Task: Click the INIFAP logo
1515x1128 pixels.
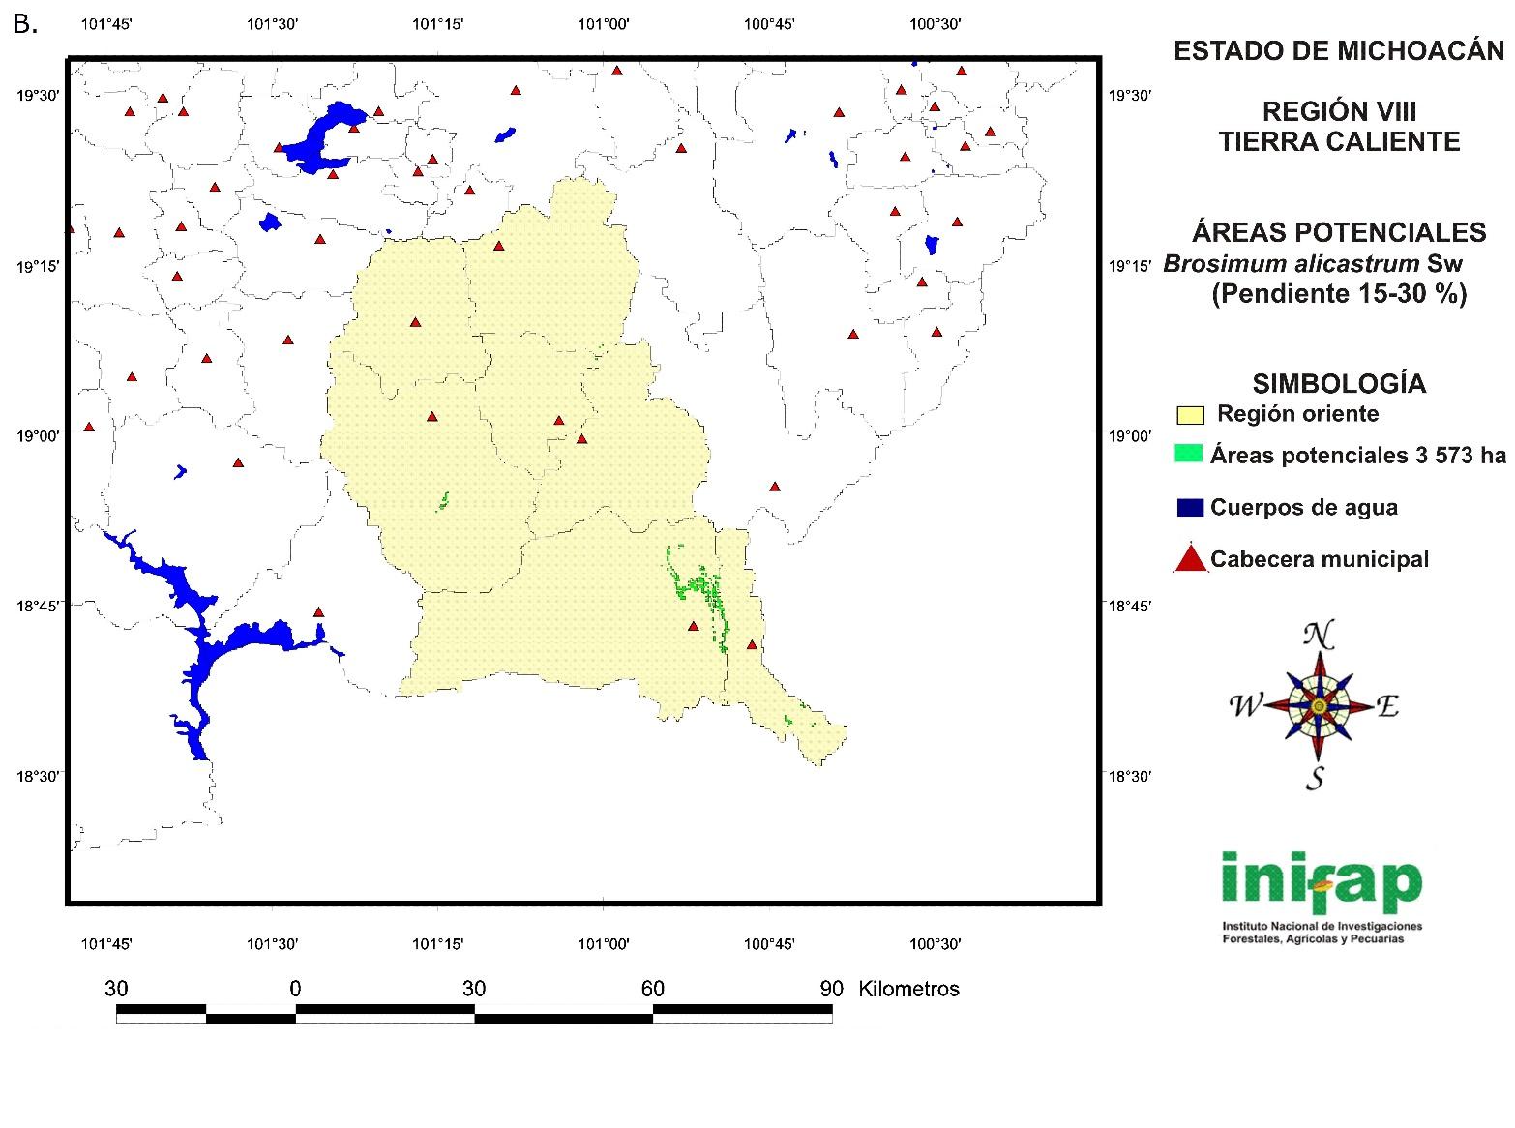Action: (x=1321, y=882)
